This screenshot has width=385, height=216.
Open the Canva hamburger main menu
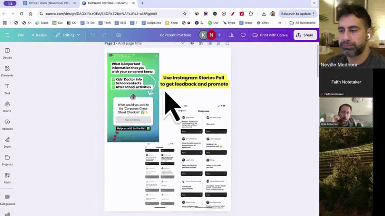(x=7, y=35)
